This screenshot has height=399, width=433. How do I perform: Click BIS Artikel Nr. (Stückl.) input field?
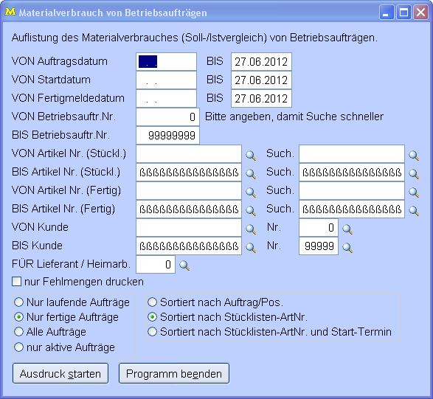[x=189, y=173]
